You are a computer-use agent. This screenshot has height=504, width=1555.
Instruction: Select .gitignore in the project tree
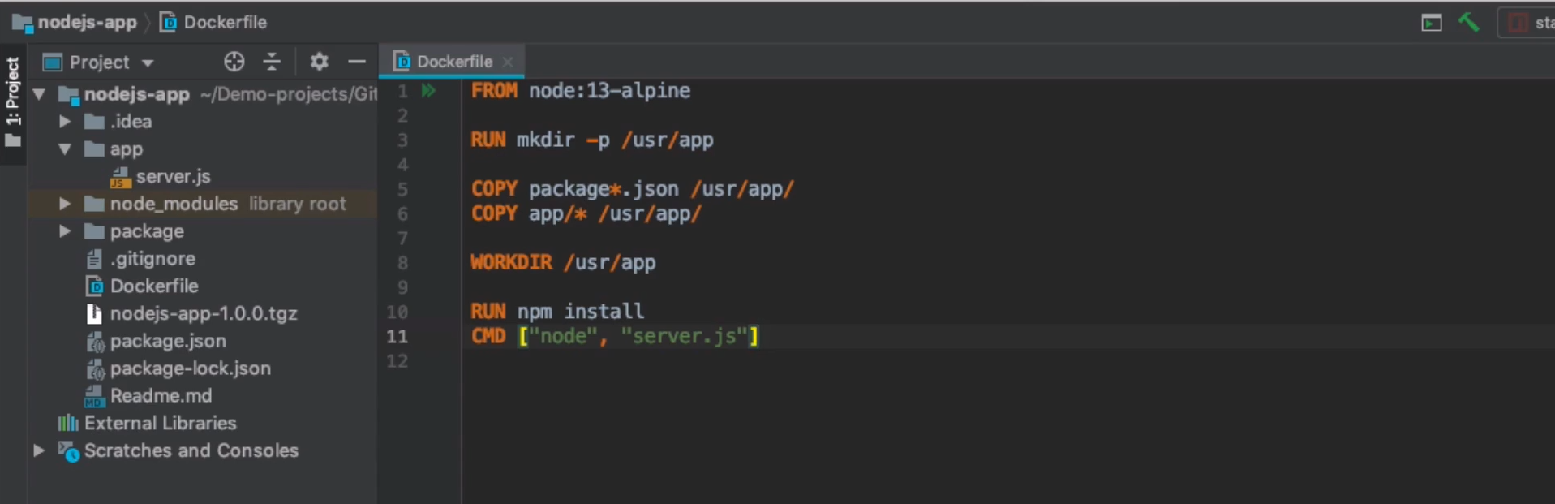coord(152,259)
